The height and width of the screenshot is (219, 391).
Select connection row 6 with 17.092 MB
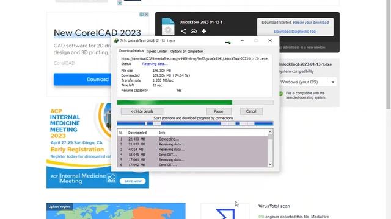[x=192, y=165]
